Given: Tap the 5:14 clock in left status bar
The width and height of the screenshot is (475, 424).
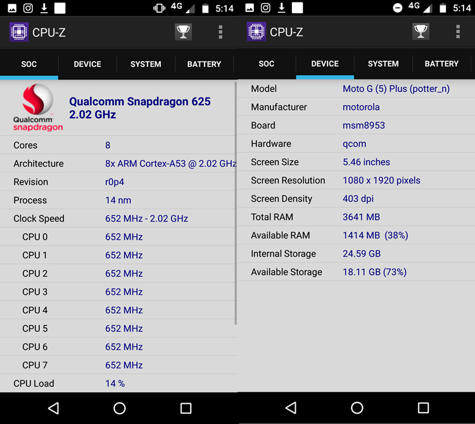Looking at the screenshot, I should 224,8.
